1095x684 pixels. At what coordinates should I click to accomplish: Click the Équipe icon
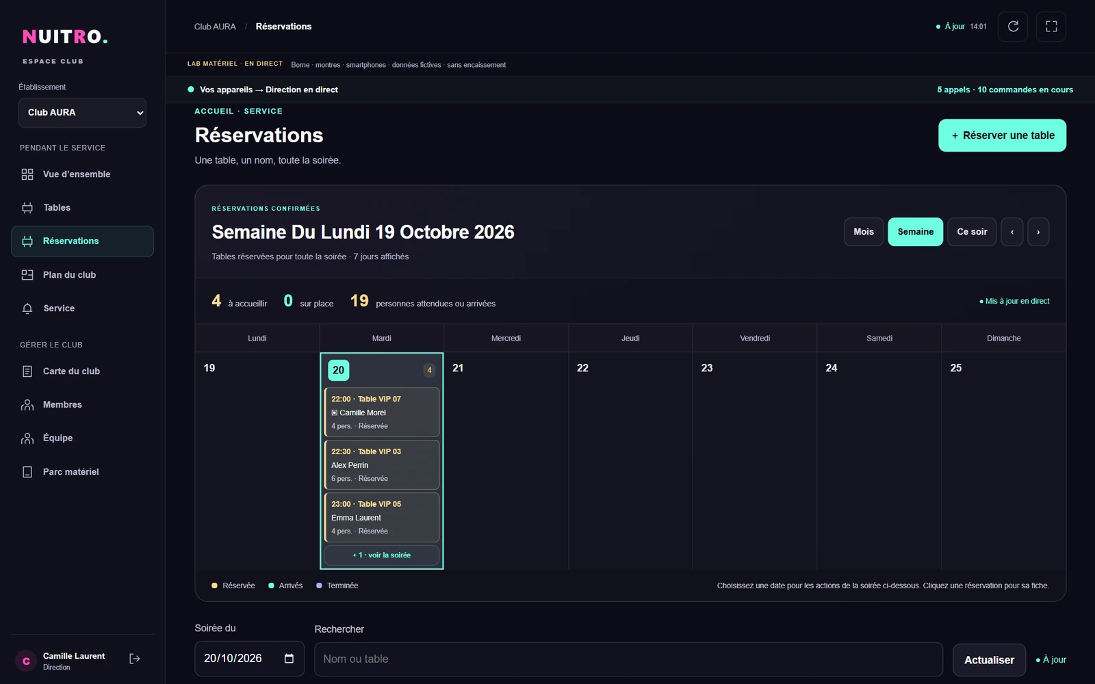[x=27, y=438]
